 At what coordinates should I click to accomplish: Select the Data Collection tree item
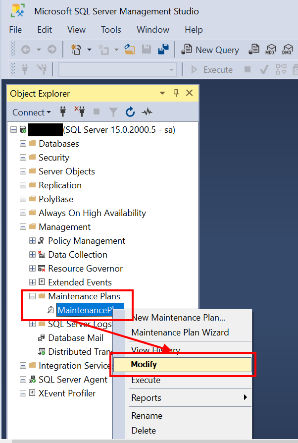(x=78, y=255)
